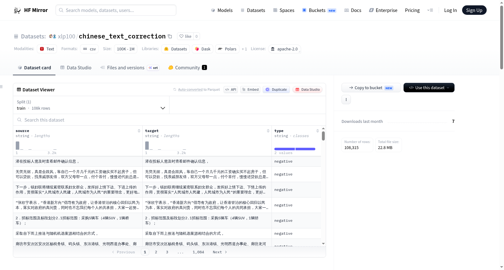Expand the Use this dataset dropdown
The height and width of the screenshot is (270, 504).
click(x=429, y=88)
